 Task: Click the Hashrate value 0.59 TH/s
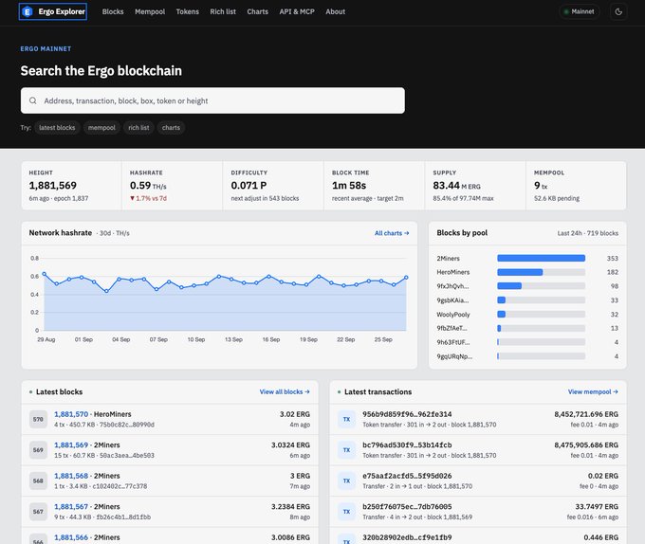[148, 186]
